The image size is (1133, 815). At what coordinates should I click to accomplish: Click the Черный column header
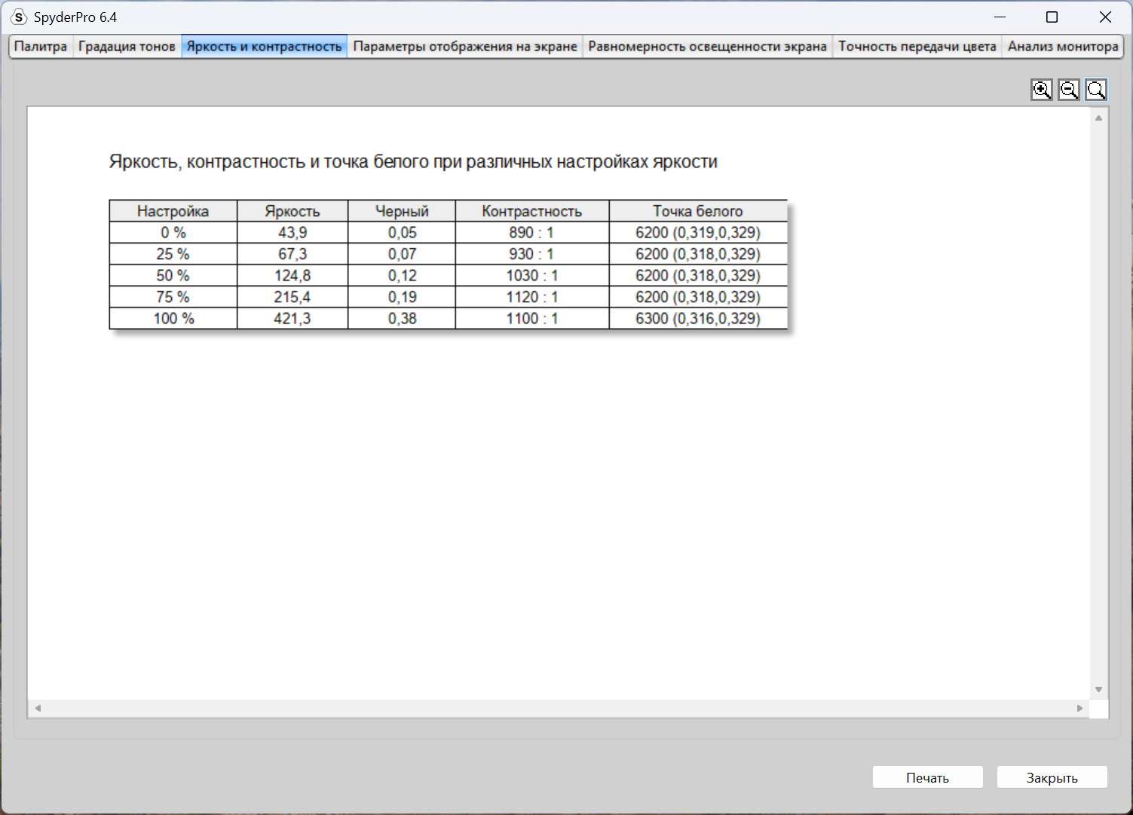pyautogui.click(x=402, y=211)
